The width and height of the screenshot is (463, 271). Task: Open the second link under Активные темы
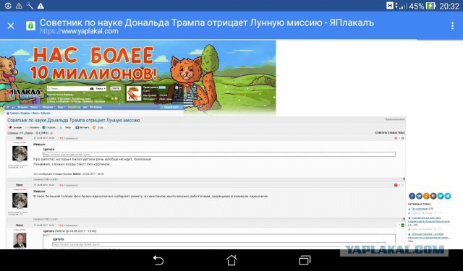pyautogui.click(x=429, y=221)
